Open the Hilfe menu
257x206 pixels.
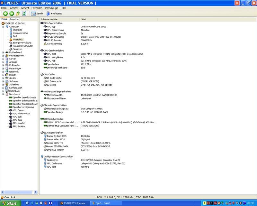point(63,8)
